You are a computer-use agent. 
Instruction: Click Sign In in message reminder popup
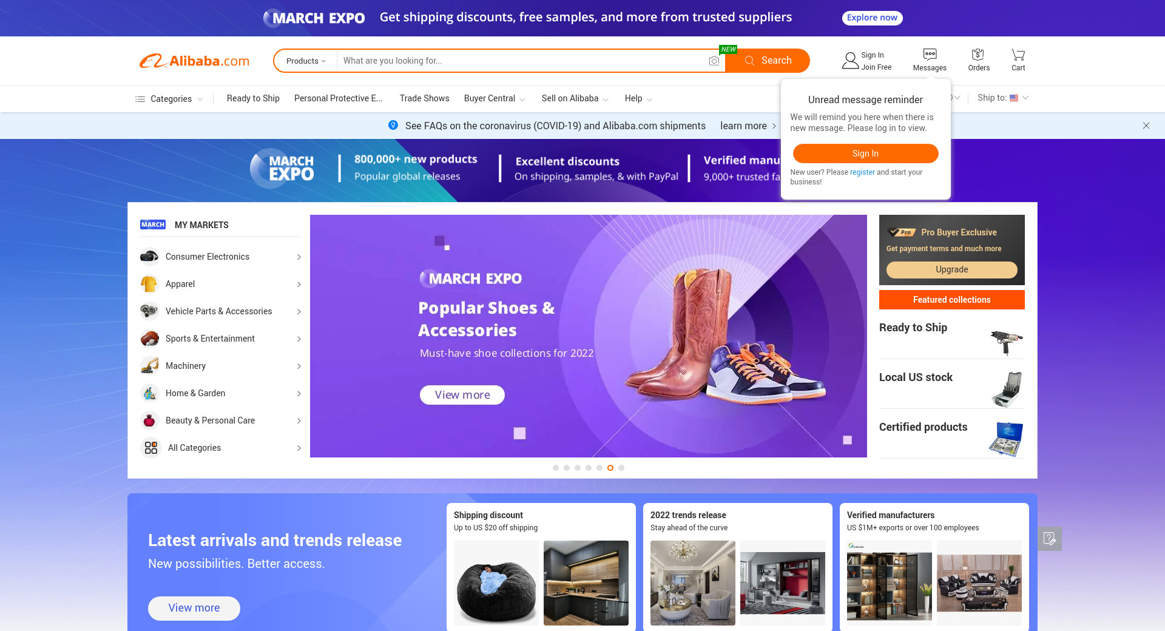tap(865, 154)
